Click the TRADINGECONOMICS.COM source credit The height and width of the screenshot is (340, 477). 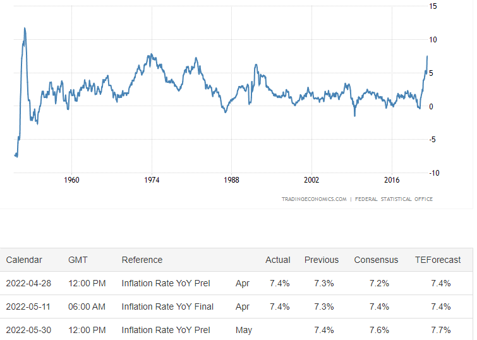[x=314, y=199]
